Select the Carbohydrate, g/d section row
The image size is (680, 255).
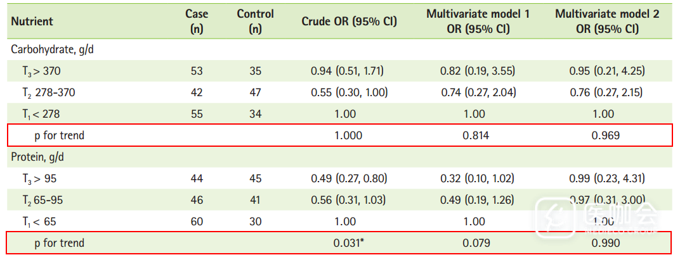[48, 49]
